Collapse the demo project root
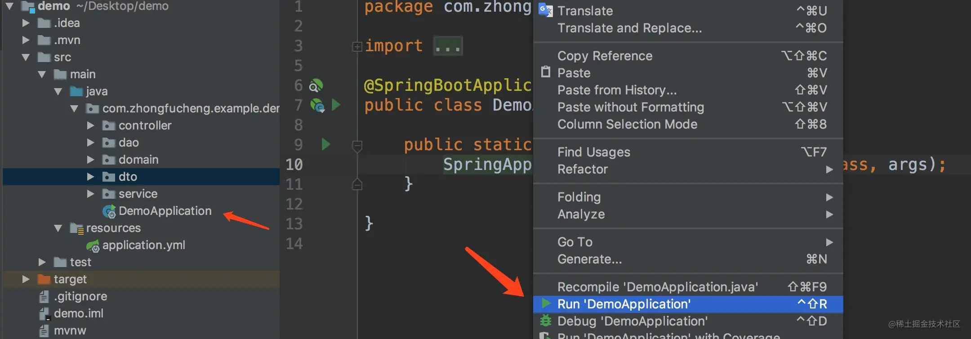Screen dimensions: 971x339 [10, 6]
